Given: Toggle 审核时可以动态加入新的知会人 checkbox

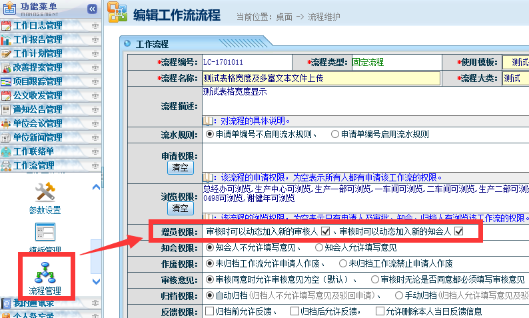Looking at the screenshot, I should point(458,231).
